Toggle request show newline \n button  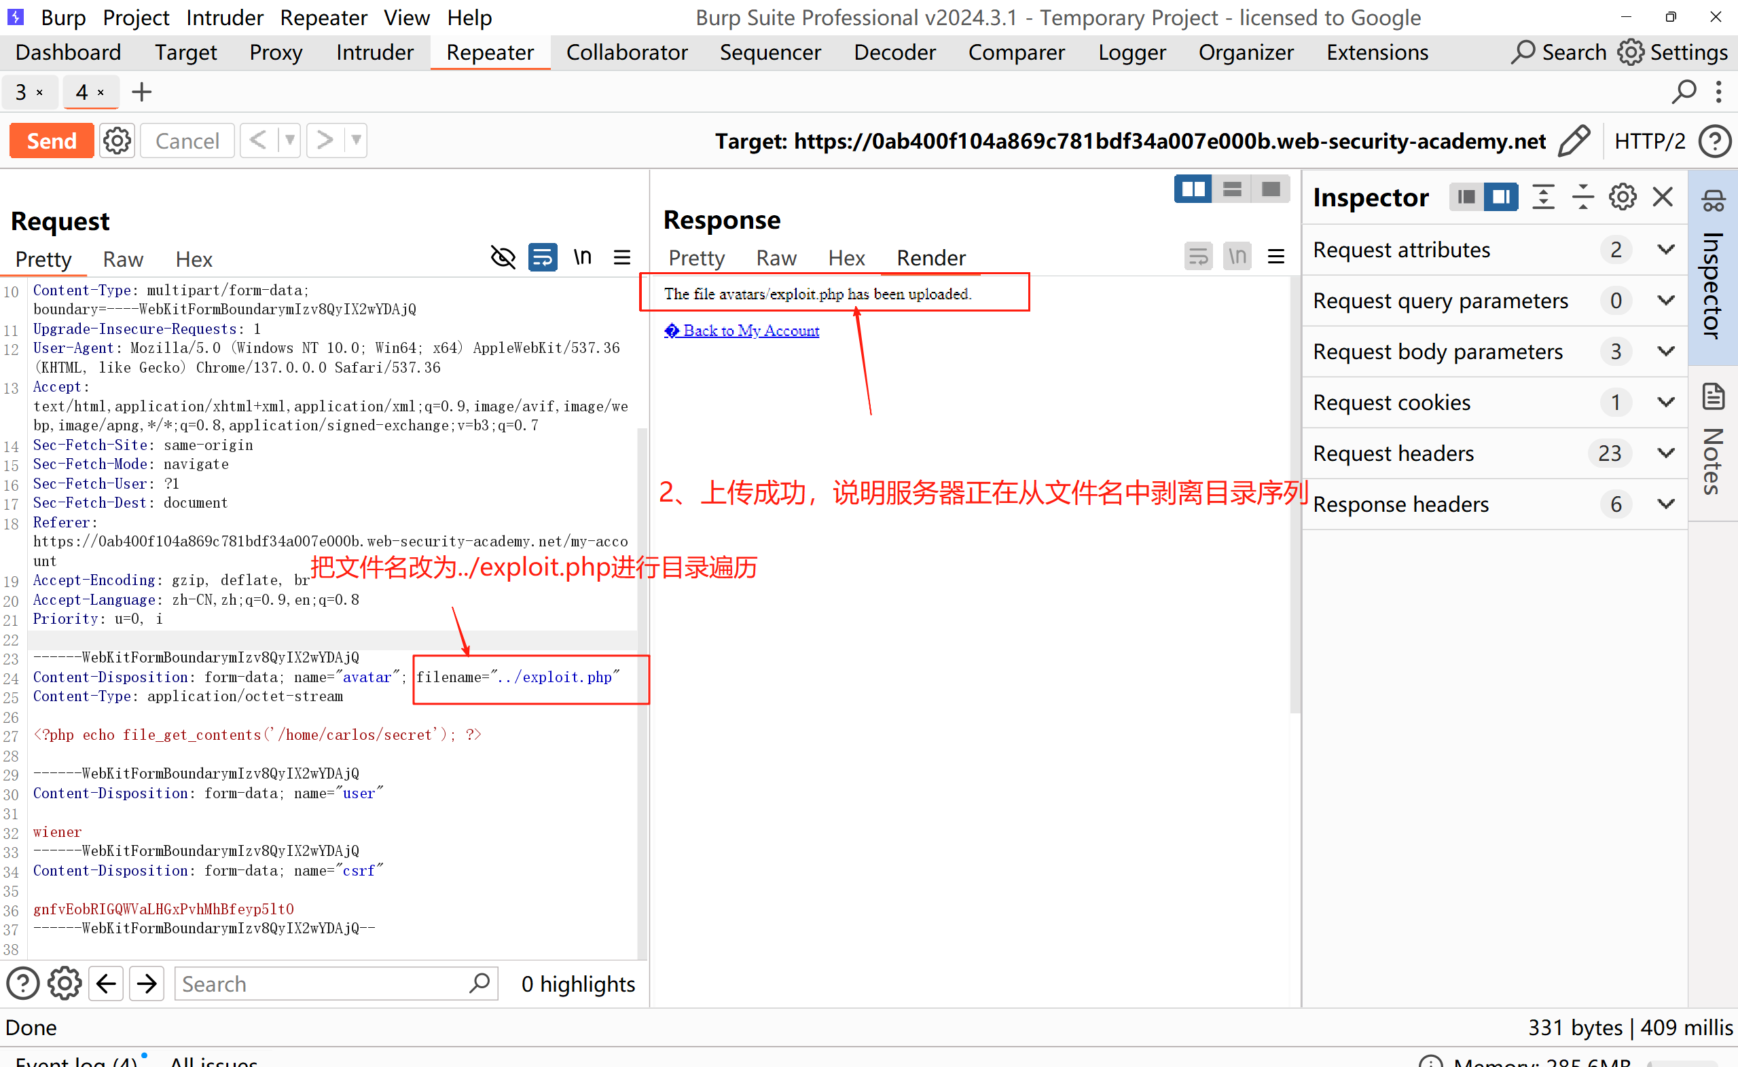pos(583,257)
